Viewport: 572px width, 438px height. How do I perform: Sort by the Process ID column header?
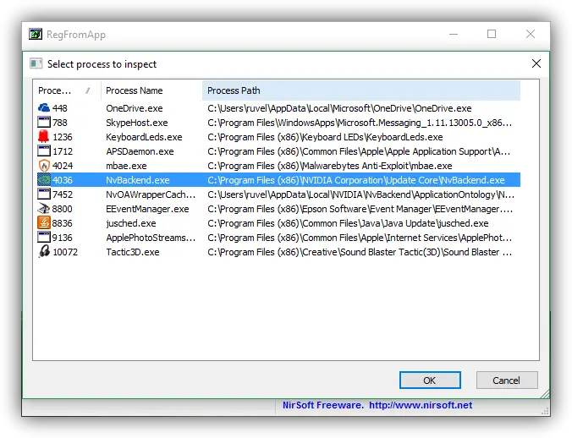66,90
